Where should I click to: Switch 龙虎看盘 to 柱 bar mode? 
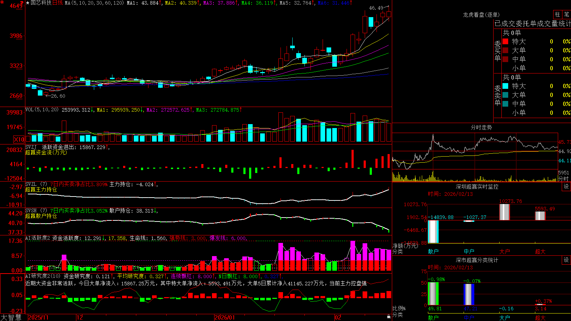pos(557,15)
